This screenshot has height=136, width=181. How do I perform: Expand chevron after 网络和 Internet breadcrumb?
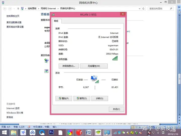pos(58,9)
